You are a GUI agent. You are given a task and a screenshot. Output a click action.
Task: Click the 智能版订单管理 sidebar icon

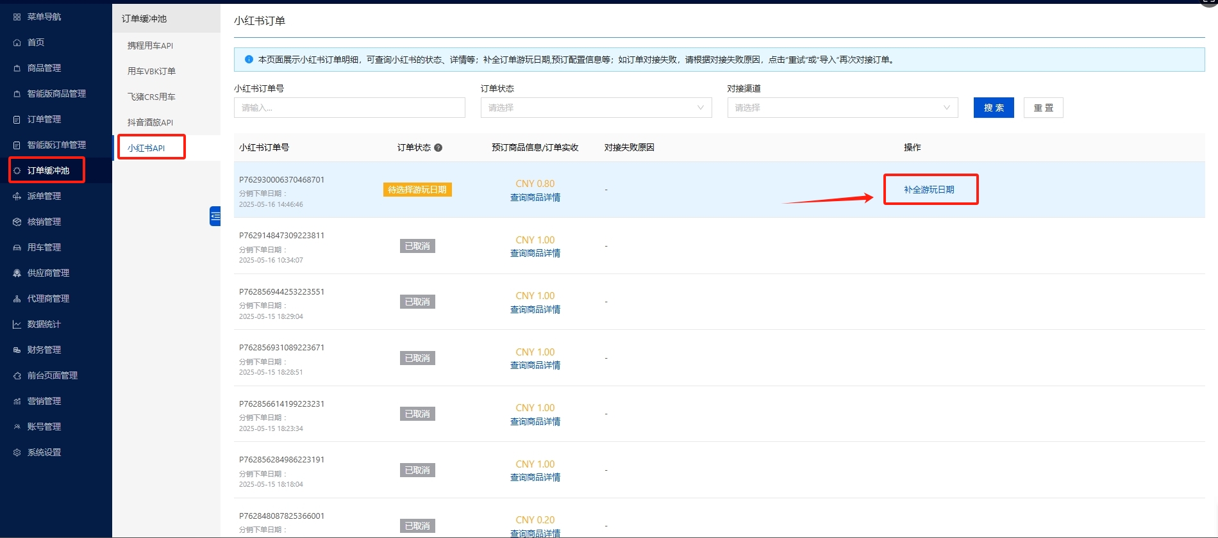click(x=17, y=145)
